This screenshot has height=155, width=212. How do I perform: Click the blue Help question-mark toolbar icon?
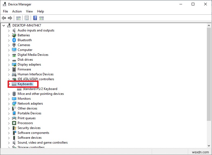[35, 18]
